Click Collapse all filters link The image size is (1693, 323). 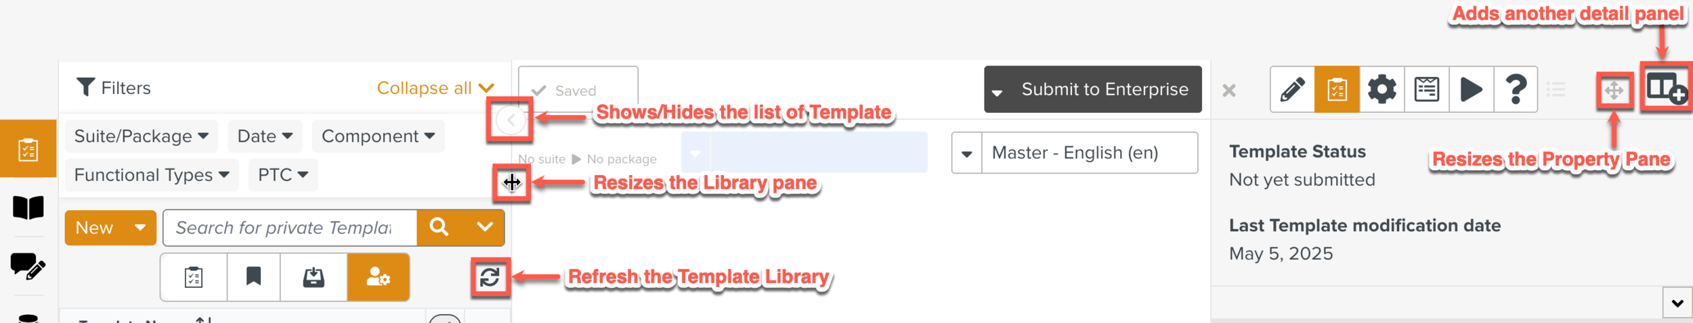pyautogui.click(x=435, y=88)
